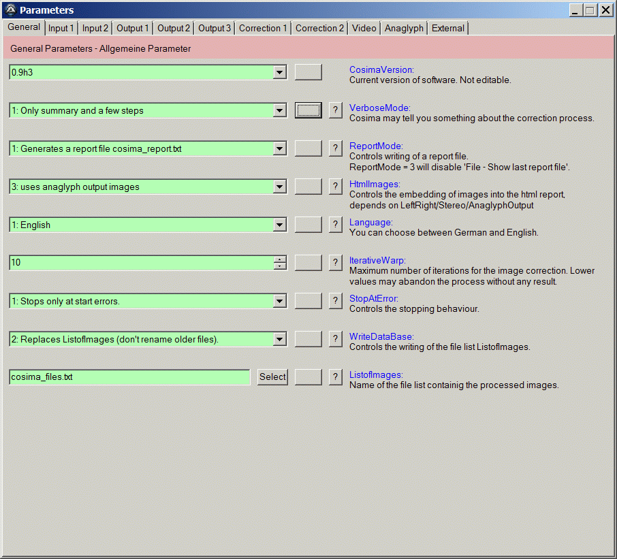Click the cosima_files.txt text field
The width and height of the screenshot is (617, 559).
coord(129,377)
